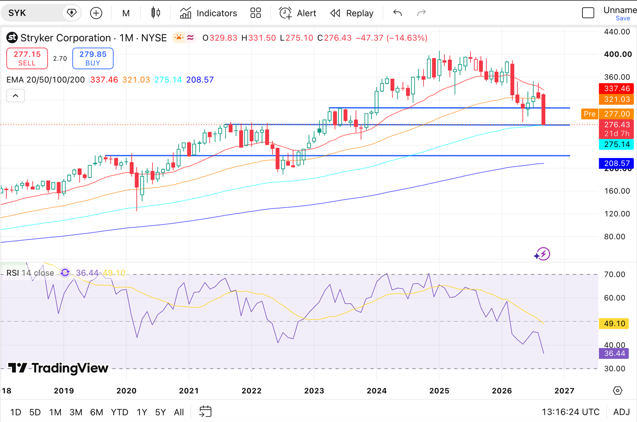Open the Indicators menu
Image resolution: width=637 pixels, height=422 pixels.
tap(208, 13)
